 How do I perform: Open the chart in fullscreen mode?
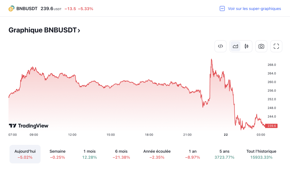point(276,46)
